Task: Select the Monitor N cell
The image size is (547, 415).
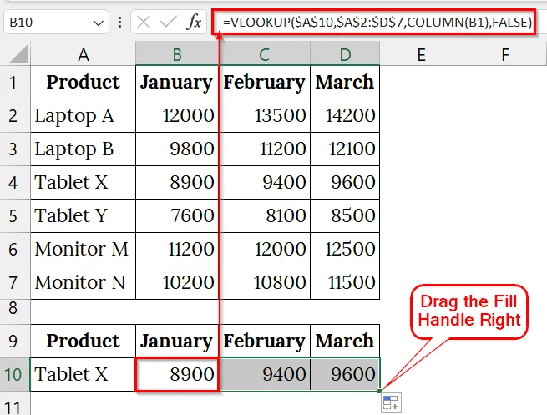Action: click(83, 282)
